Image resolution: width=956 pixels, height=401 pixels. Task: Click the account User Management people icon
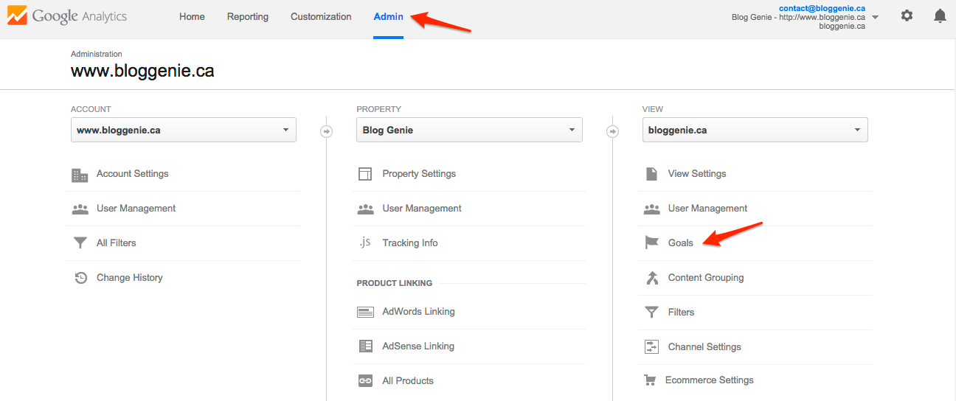pyautogui.click(x=80, y=209)
